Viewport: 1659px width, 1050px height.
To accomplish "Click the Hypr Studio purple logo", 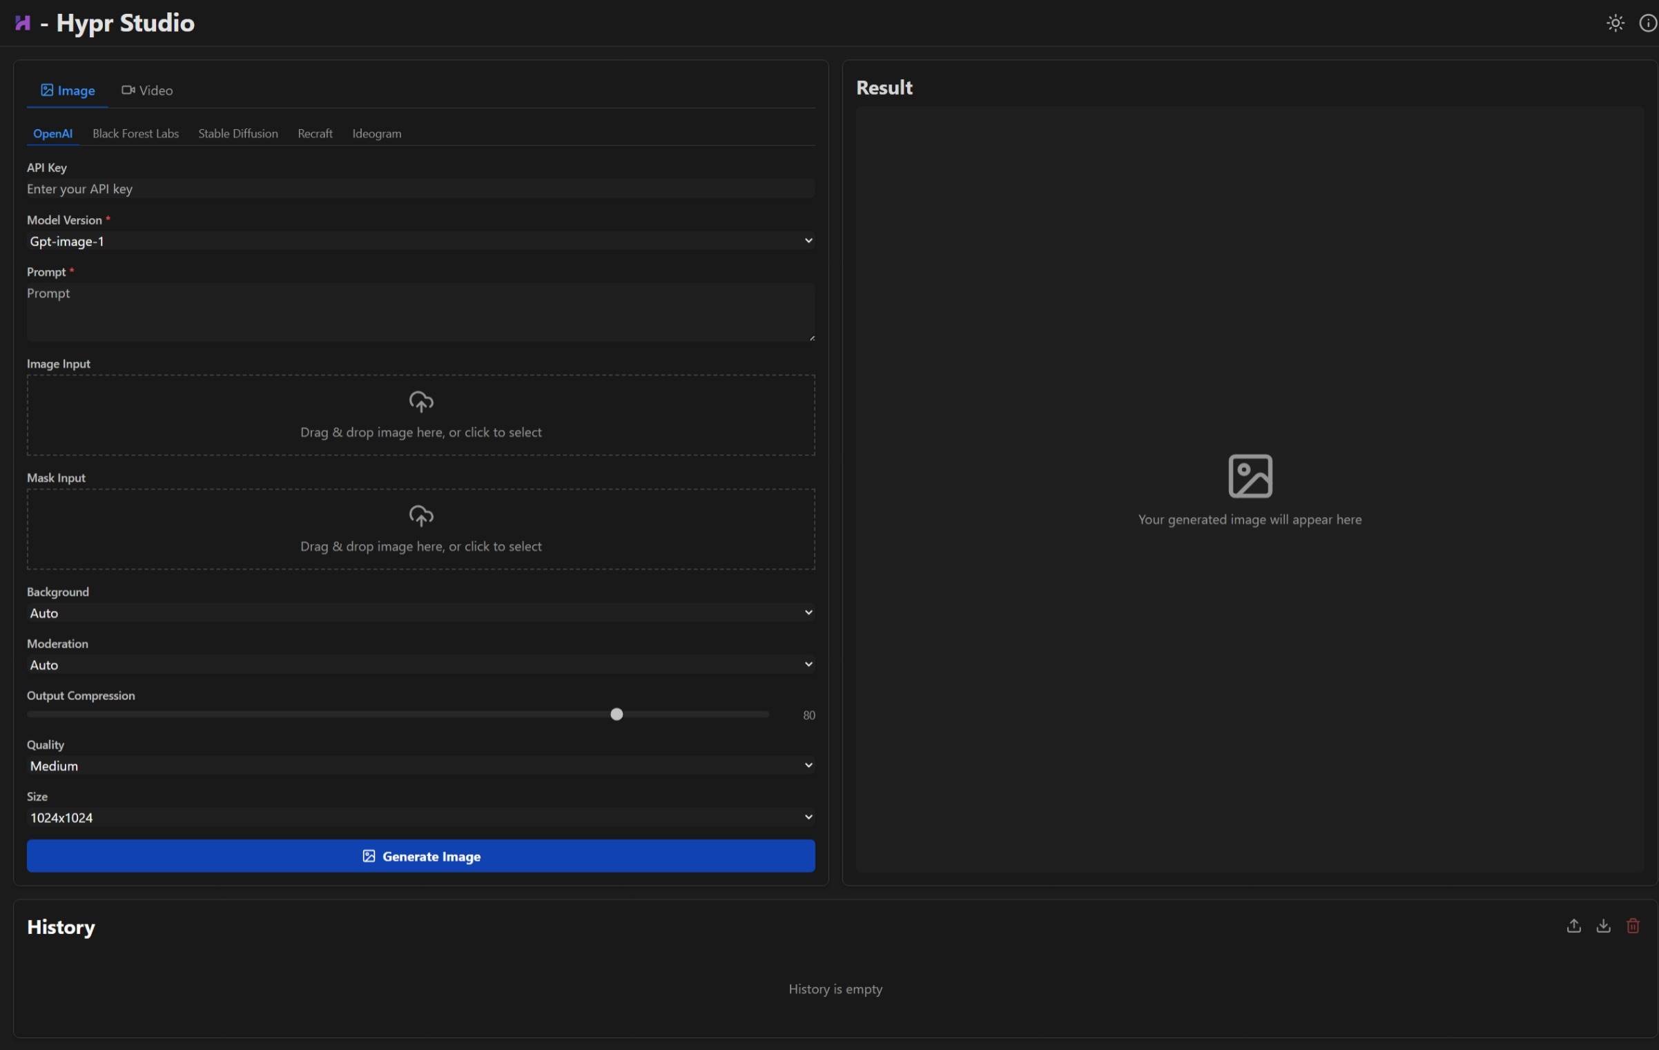I will coord(23,23).
